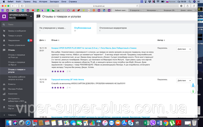The width and height of the screenshot is (203, 127).
Task: Open the Отклоненные модератором tab
Action: tap(113, 29)
